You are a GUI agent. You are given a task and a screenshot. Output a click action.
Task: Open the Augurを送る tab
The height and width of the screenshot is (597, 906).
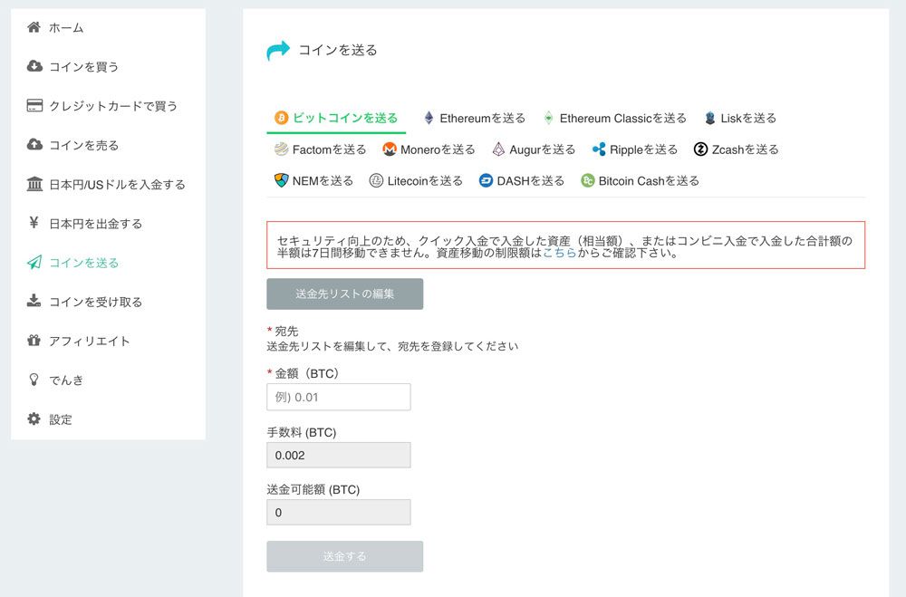click(x=534, y=149)
